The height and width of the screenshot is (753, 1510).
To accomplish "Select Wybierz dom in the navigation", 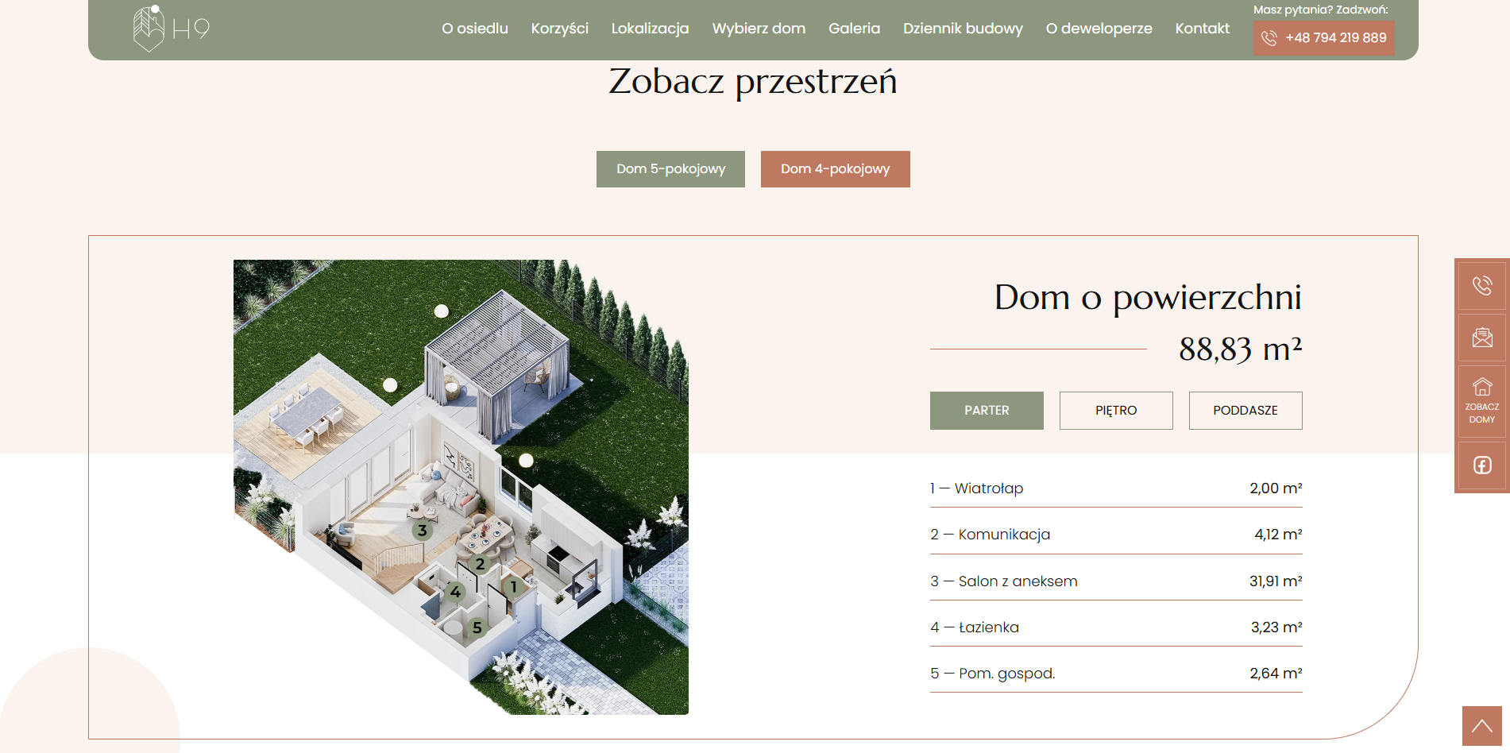I will coord(759,29).
